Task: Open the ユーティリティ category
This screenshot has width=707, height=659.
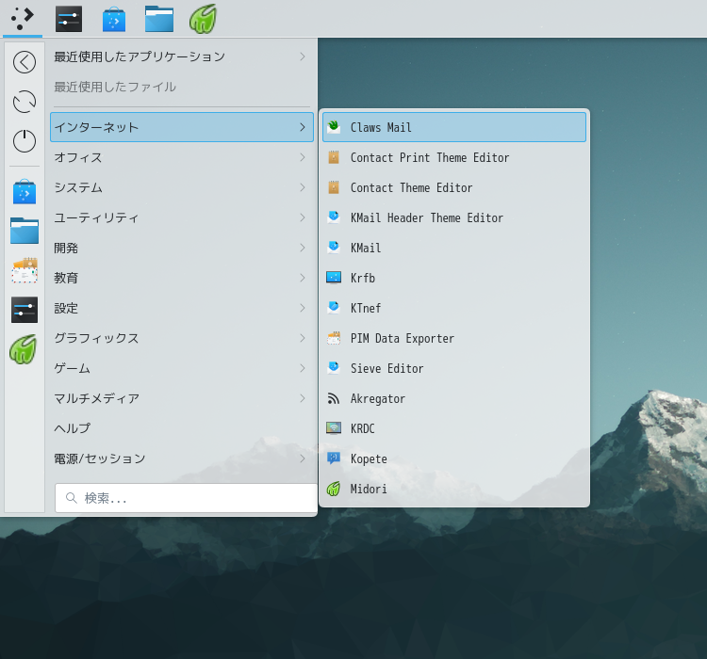Action: [x=182, y=217]
